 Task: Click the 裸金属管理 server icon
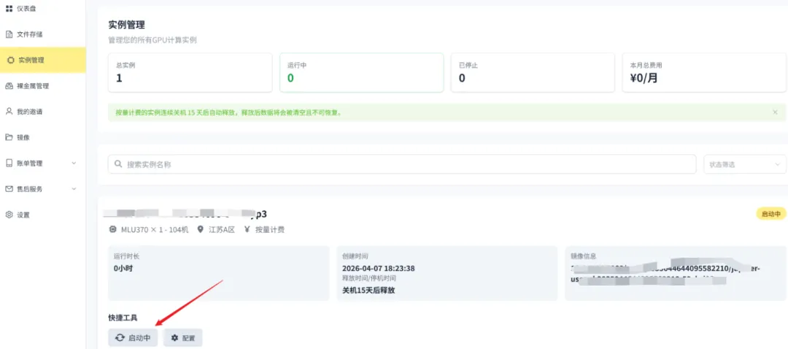9,86
